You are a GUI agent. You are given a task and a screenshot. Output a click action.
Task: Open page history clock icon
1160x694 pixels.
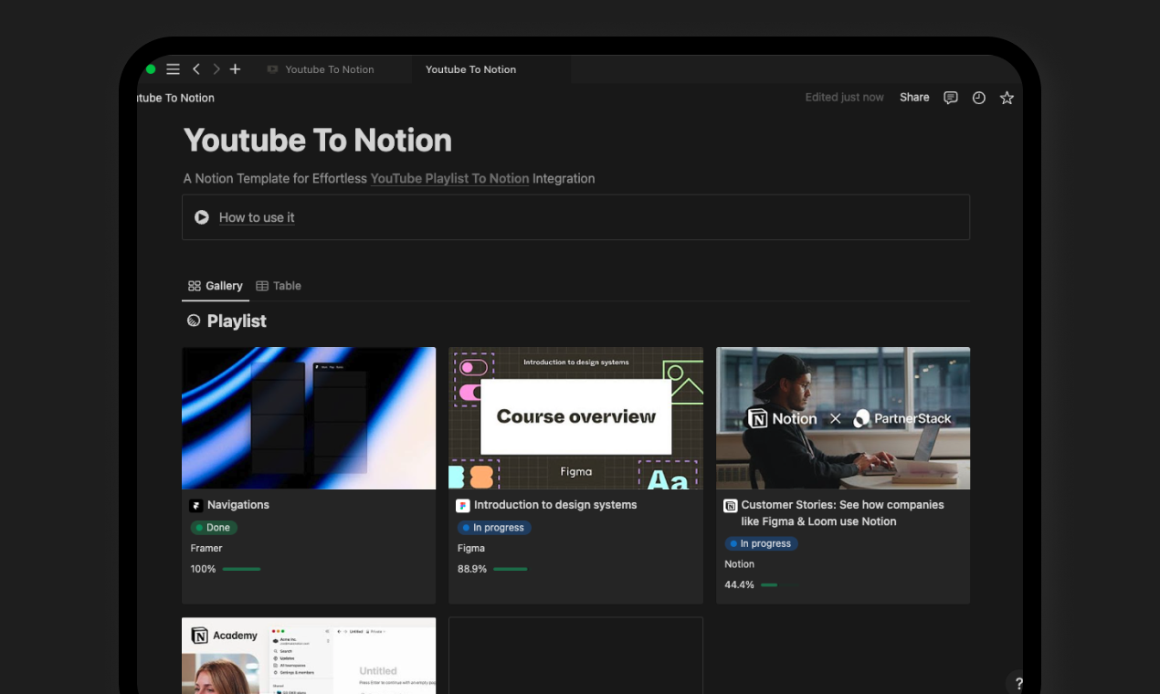click(979, 98)
